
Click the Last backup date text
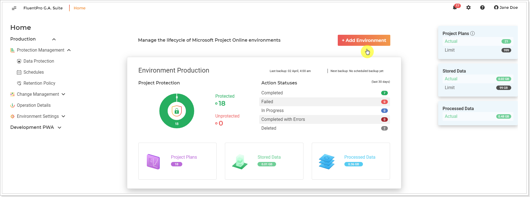click(x=290, y=71)
